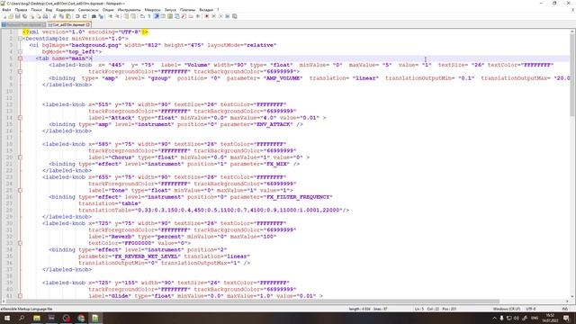
Task: Open the Кодировки menu
Action: (x=65, y=10)
